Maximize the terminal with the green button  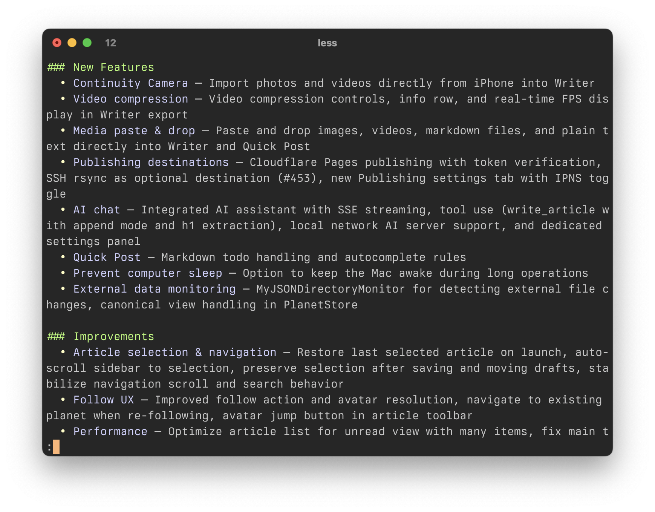(87, 43)
